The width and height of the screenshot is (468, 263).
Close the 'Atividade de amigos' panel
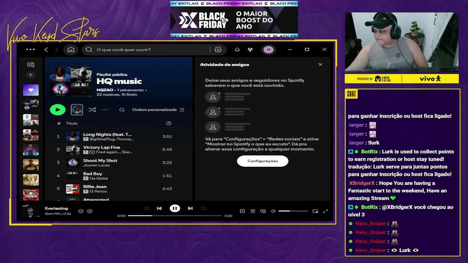pyautogui.click(x=320, y=65)
